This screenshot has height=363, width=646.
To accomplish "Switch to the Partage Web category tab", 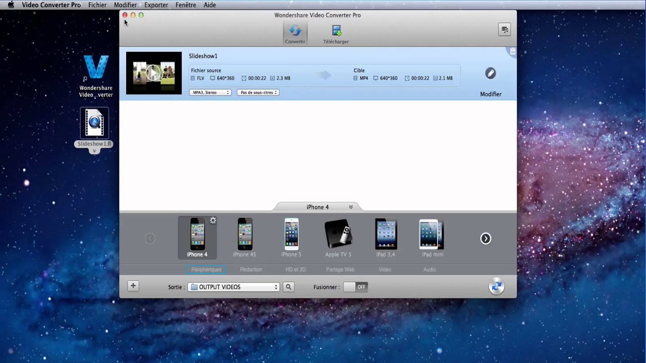I will 340,269.
